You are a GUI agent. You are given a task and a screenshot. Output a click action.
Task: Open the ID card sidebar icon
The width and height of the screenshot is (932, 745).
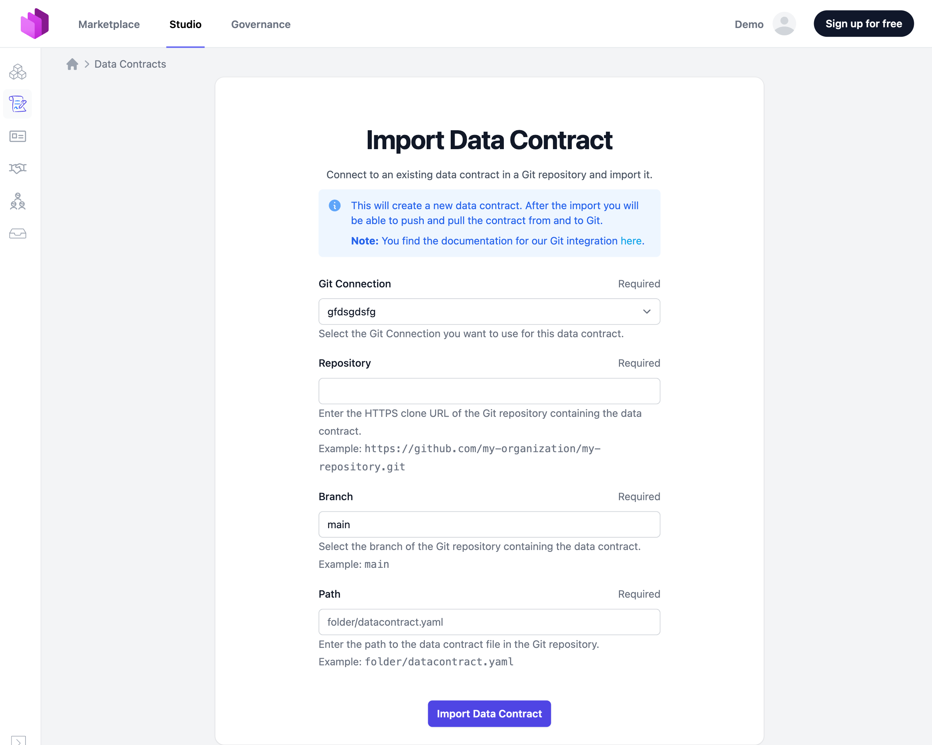coord(18,136)
